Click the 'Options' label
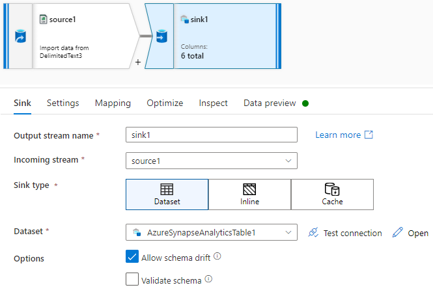This screenshot has height=294, width=433. click(x=29, y=258)
